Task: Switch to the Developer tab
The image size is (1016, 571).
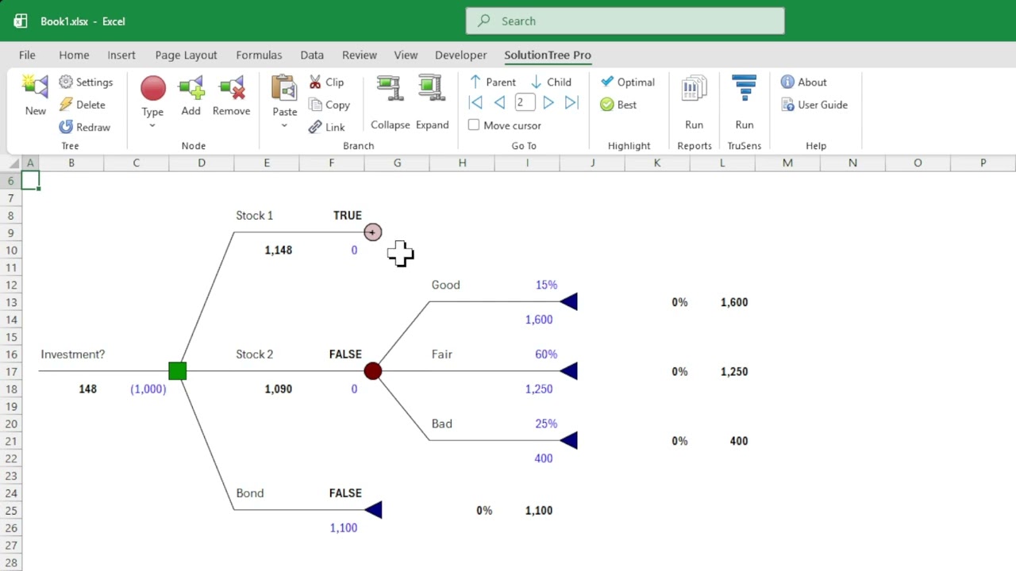Action: point(460,55)
